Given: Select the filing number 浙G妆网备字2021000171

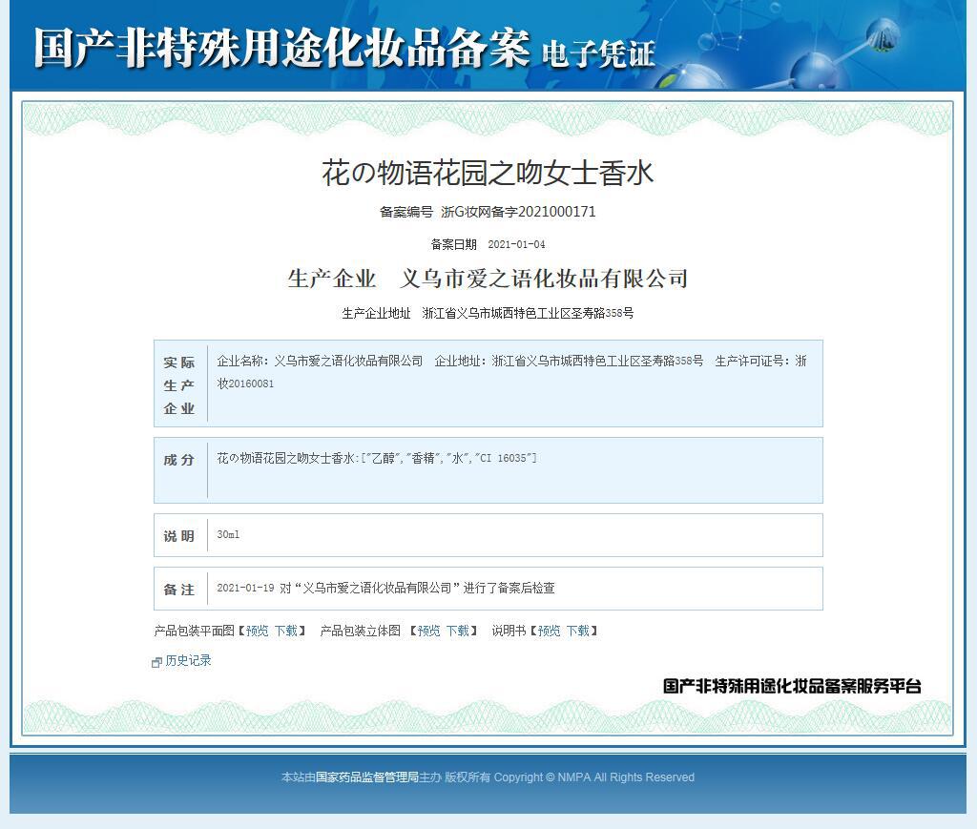Looking at the screenshot, I should point(518,212).
